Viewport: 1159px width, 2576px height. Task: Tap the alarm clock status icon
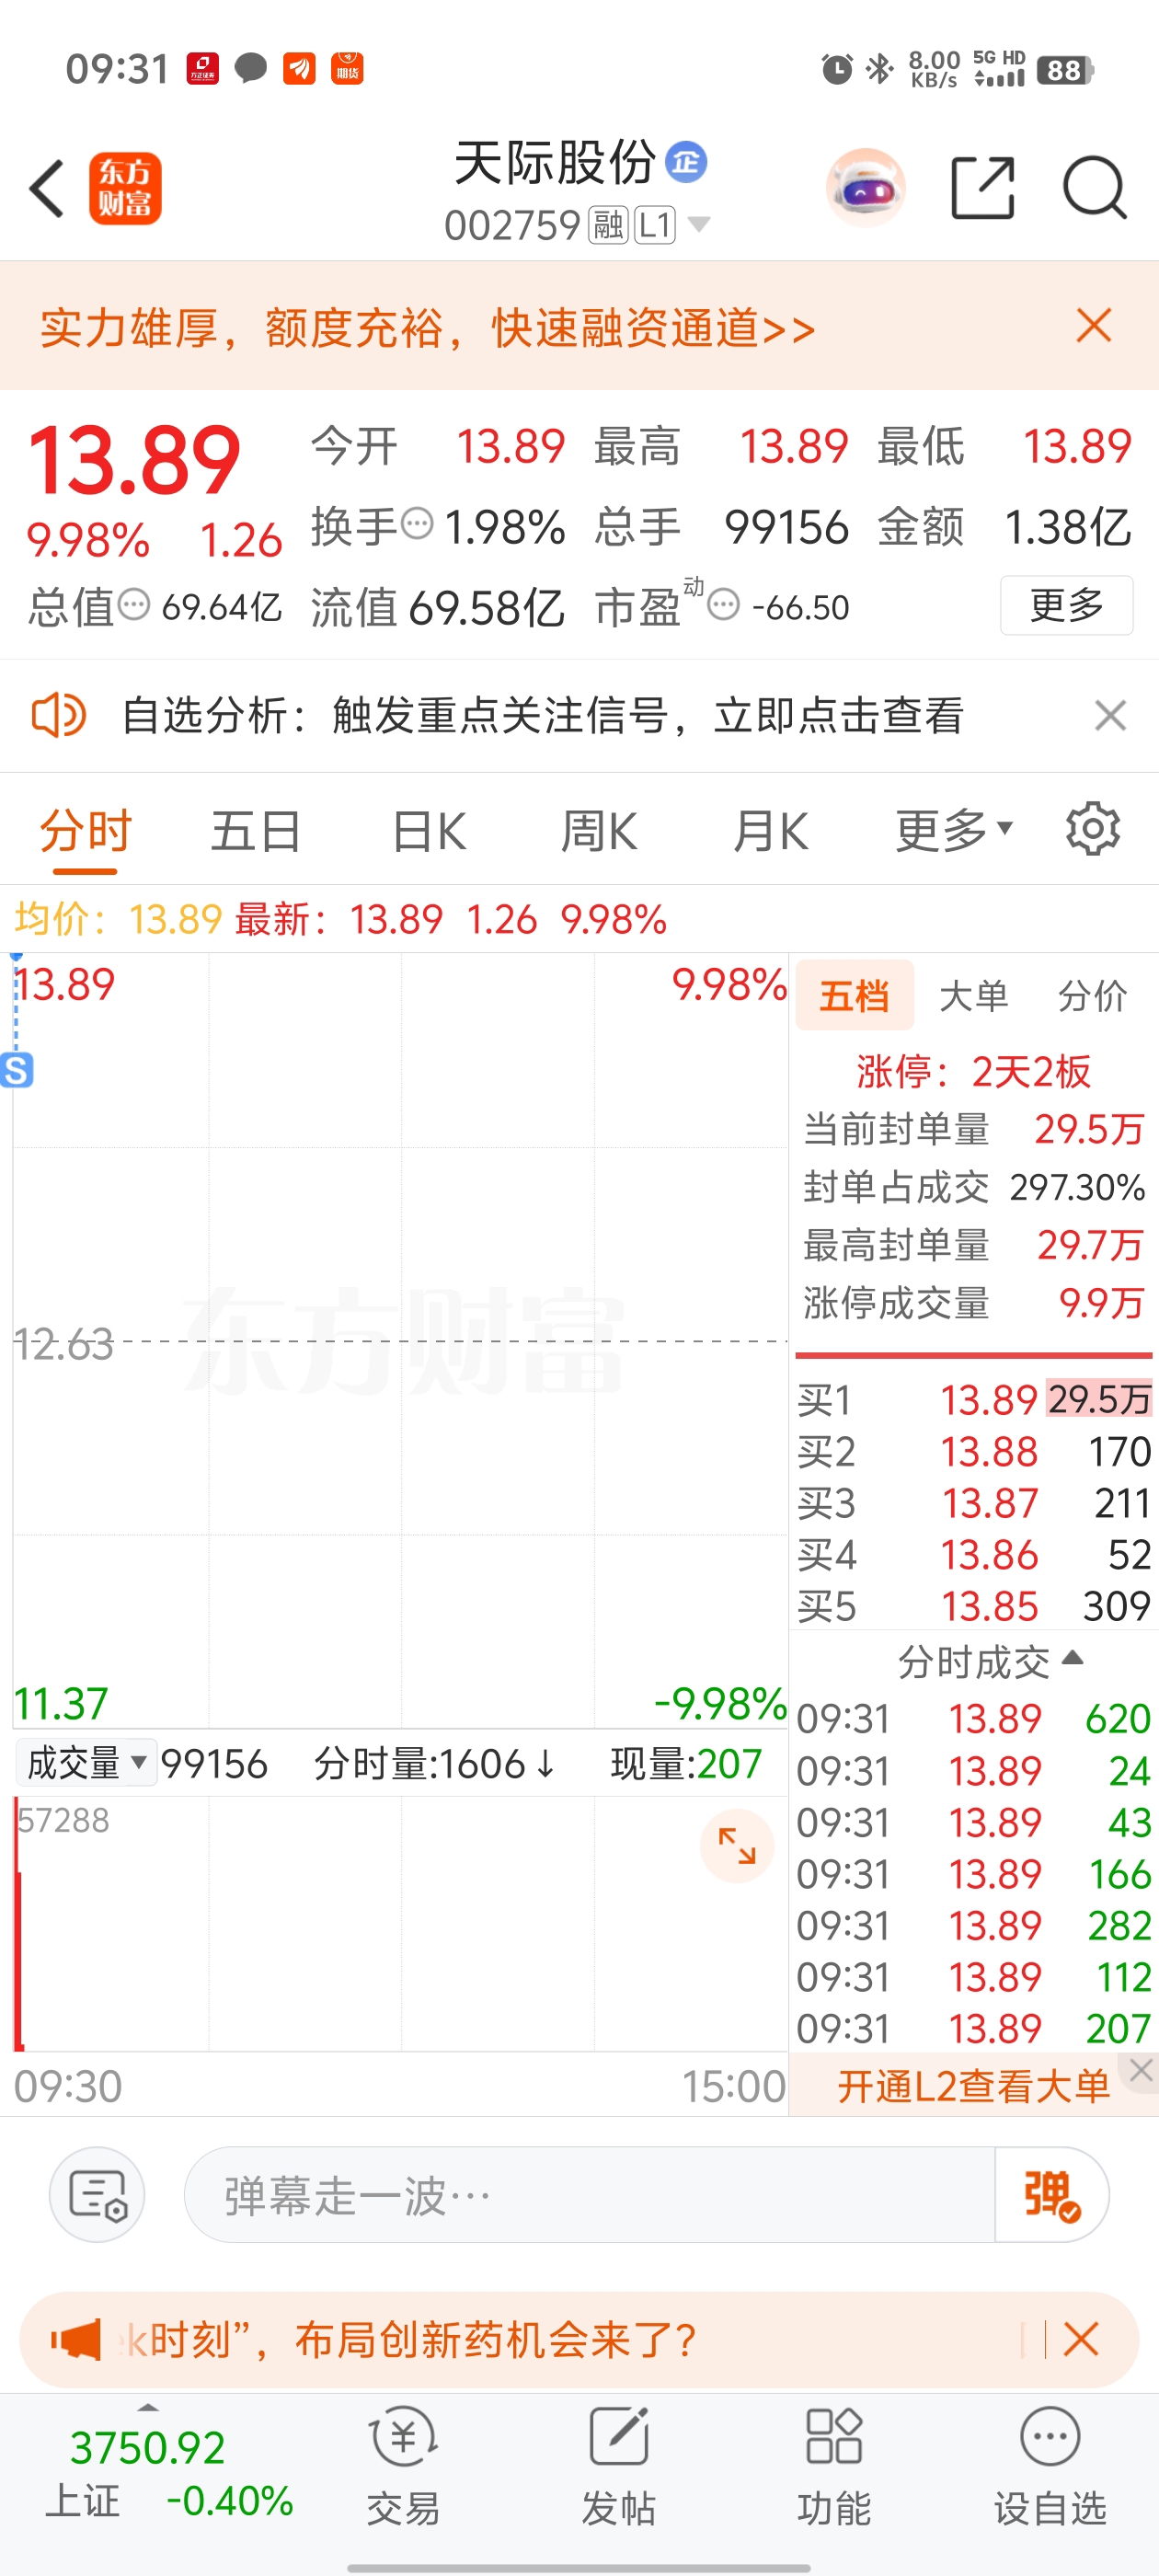[837, 69]
